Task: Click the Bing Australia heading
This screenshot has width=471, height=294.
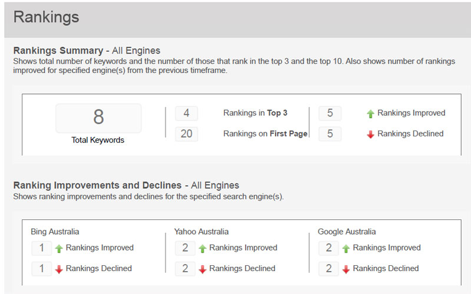Action: point(55,232)
